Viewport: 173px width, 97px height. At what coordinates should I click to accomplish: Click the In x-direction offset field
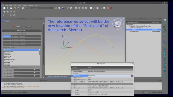(x=26, y=70)
